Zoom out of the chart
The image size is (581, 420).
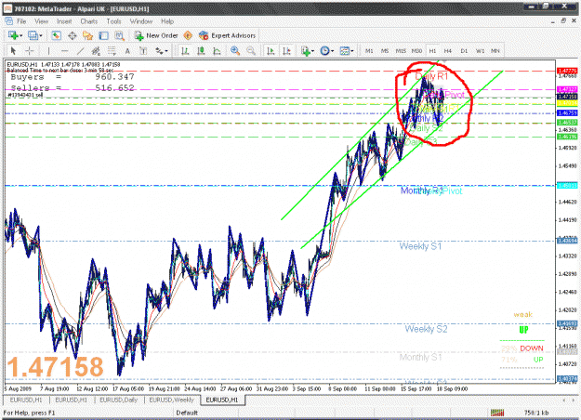(x=251, y=51)
